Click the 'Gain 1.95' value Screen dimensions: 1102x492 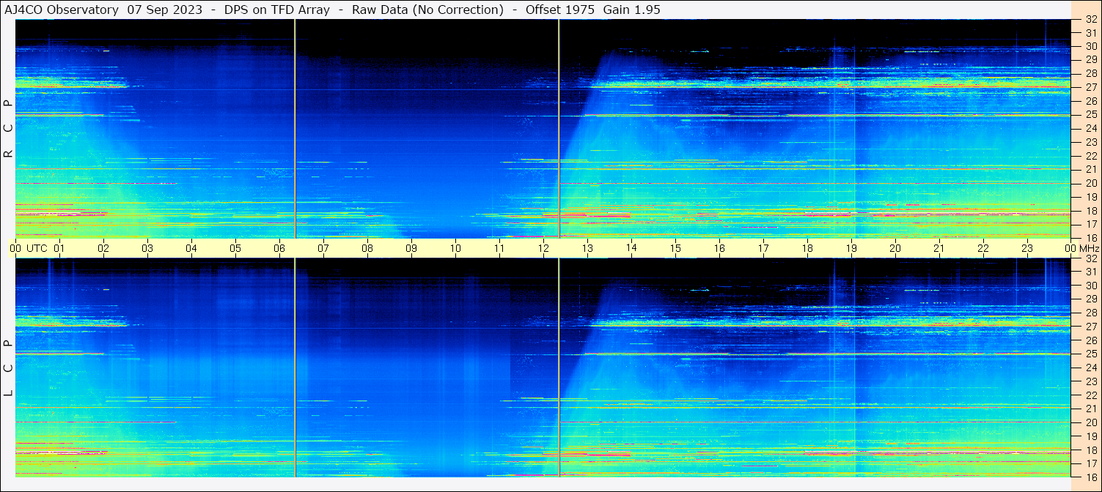click(631, 10)
